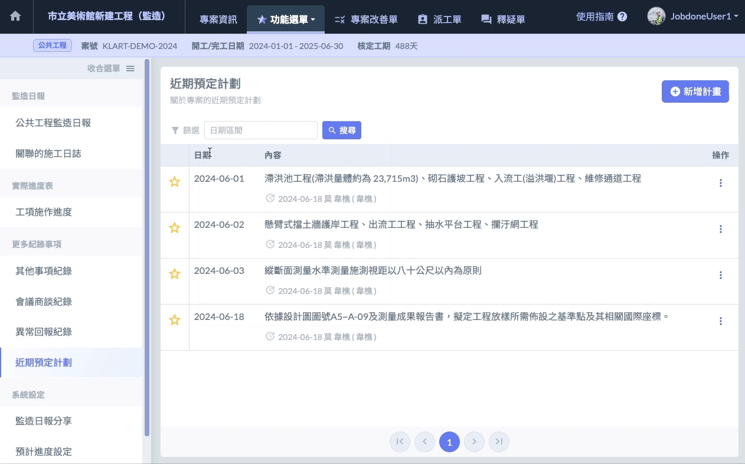Open the JobdoneUser1 account dropdown
The height and width of the screenshot is (464, 745).
tap(693, 17)
